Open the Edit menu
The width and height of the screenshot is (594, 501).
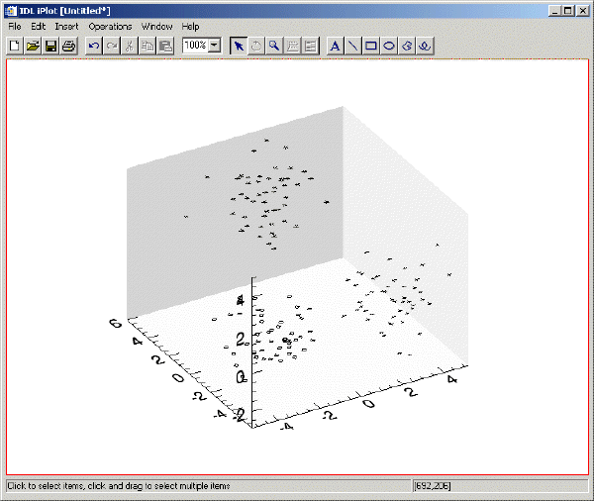[x=39, y=27]
